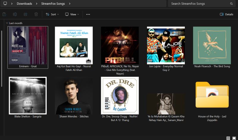Toggle the Details pane

point(226,14)
